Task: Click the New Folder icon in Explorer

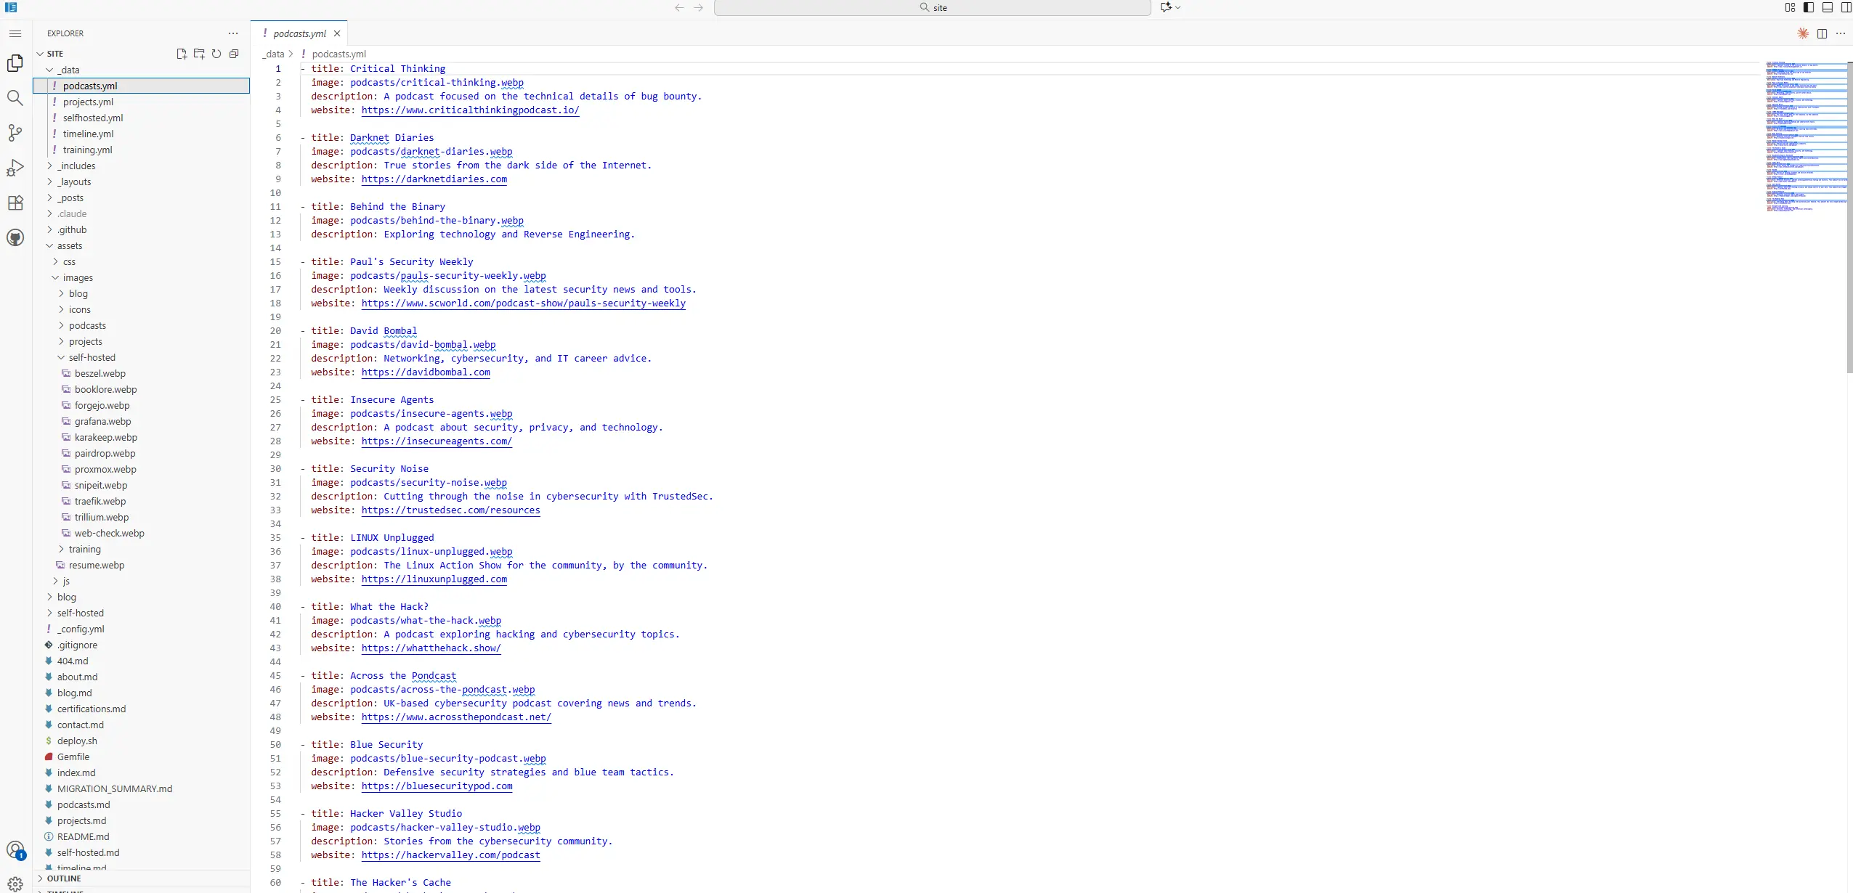Action: [199, 54]
